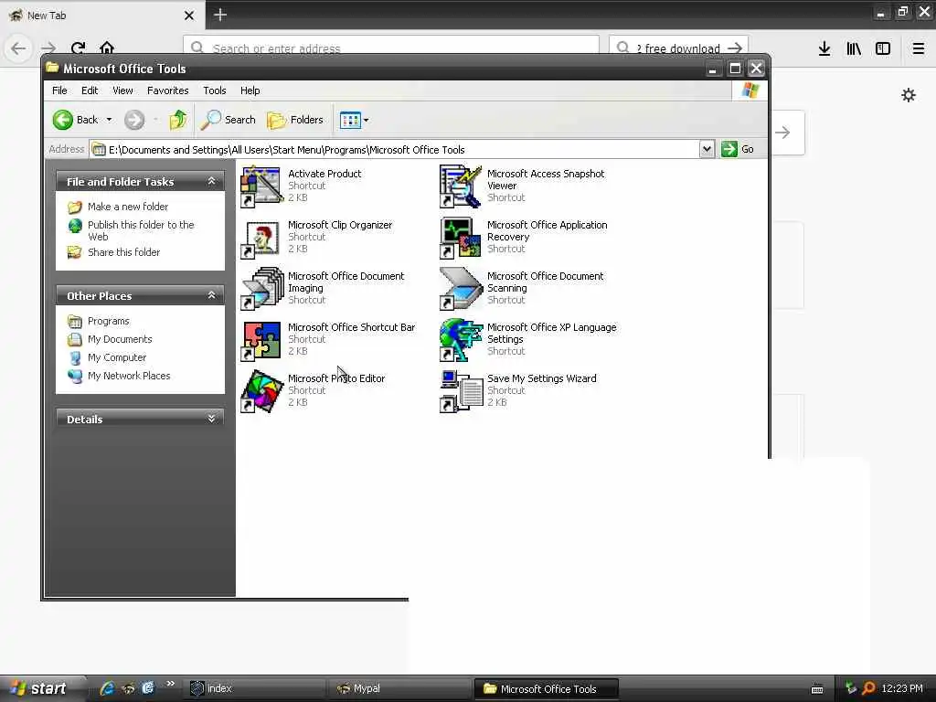Click the Forward arrow in Explorer toolbar
The height and width of the screenshot is (702, 936).
coord(134,120)
